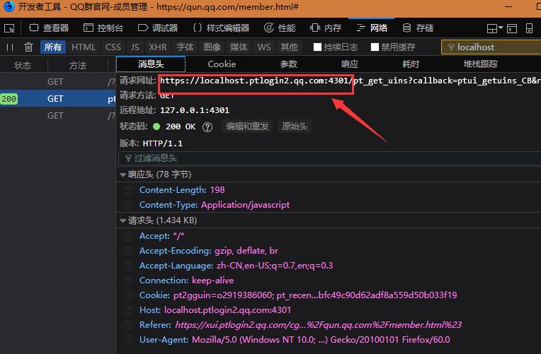Filter requests by 其他 other
Viewport: 541px width, 354px height.
(289, 47)
